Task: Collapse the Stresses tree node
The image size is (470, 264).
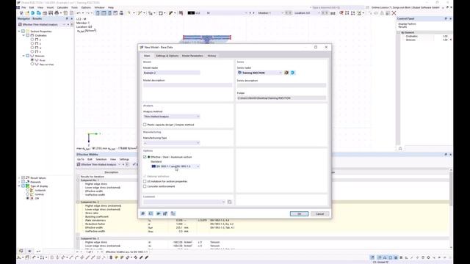Action: point(23,56)
